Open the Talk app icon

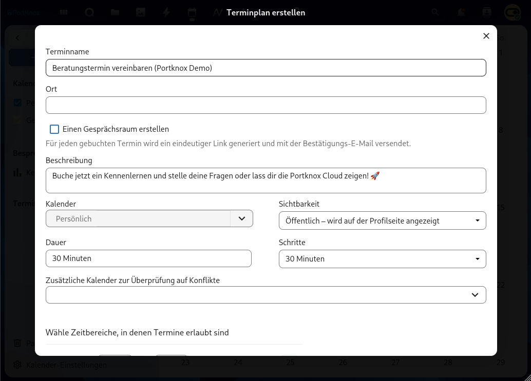tap(89, 12)
